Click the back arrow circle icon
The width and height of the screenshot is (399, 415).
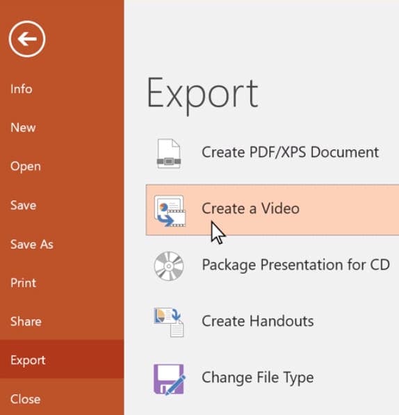27,39
